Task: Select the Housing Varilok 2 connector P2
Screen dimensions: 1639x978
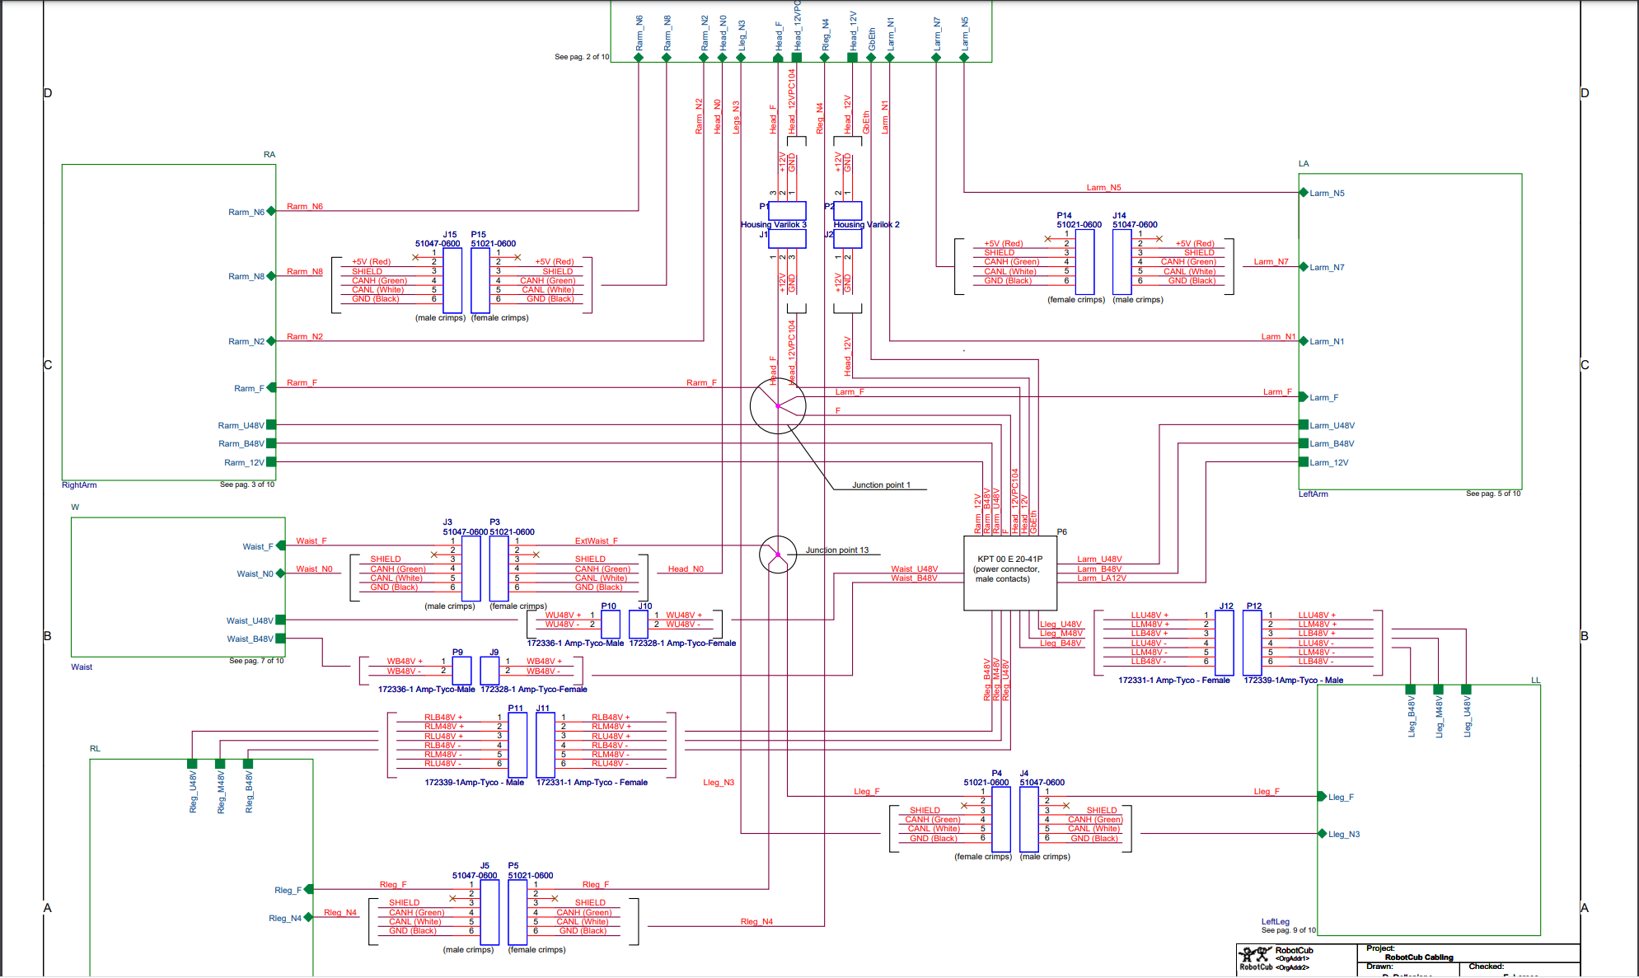Action: pyautogui.click(x=848, y=211)
